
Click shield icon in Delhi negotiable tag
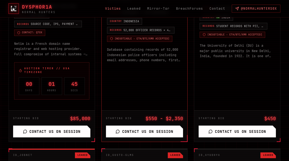click(204, 35)
